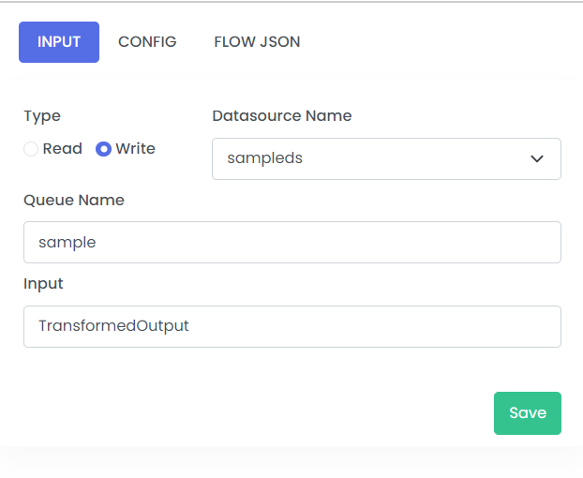
Task: Focus the Input text field
Action: click(x=292, y=327)
